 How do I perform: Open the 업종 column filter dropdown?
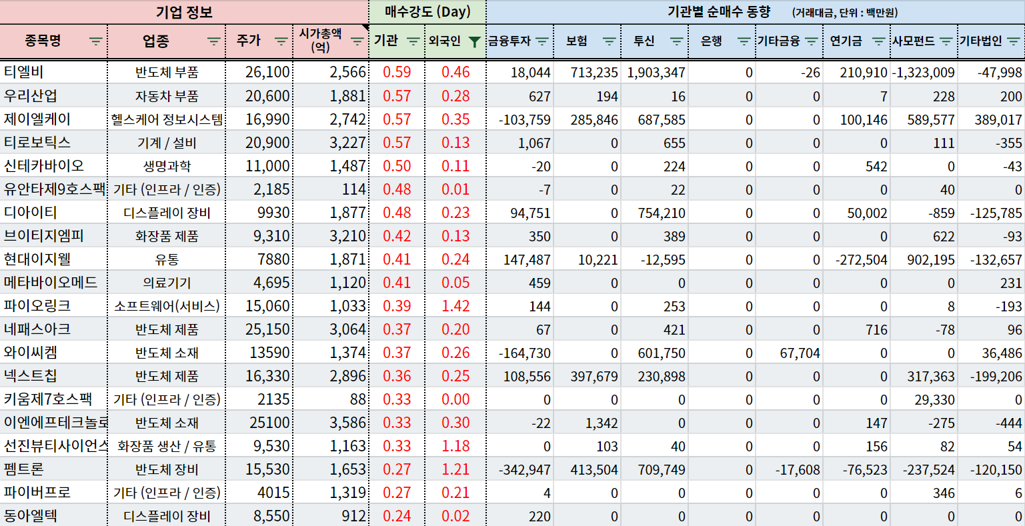[x=213, y=41]
